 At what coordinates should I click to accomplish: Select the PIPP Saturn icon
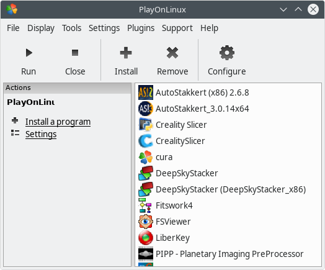coord(146,254)
